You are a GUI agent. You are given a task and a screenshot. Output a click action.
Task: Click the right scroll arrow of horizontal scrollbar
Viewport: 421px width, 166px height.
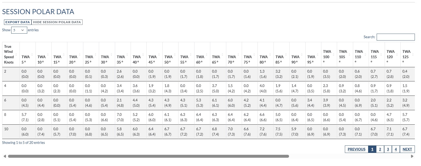[412, 156]
